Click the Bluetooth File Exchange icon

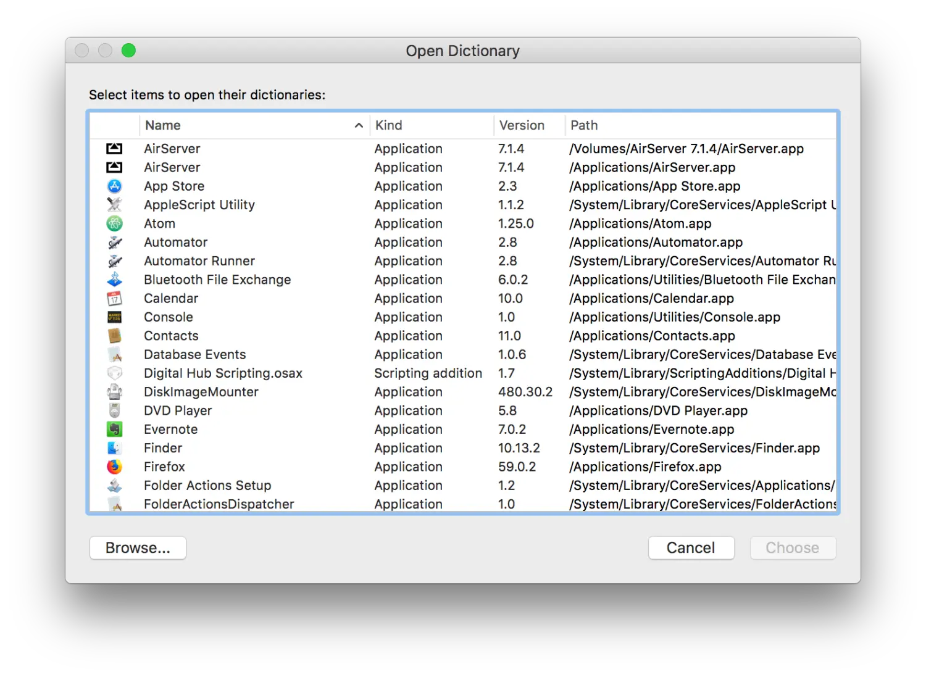pos(114,280)
